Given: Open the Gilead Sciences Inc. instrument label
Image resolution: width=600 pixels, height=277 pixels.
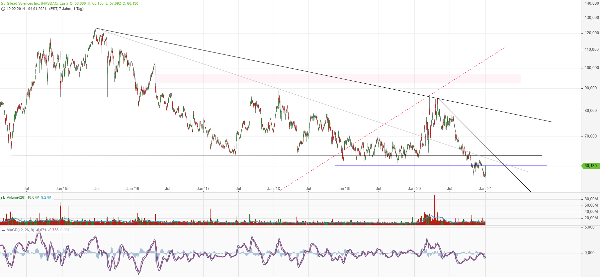Looking at the screenshot, I should click(37, 4).
